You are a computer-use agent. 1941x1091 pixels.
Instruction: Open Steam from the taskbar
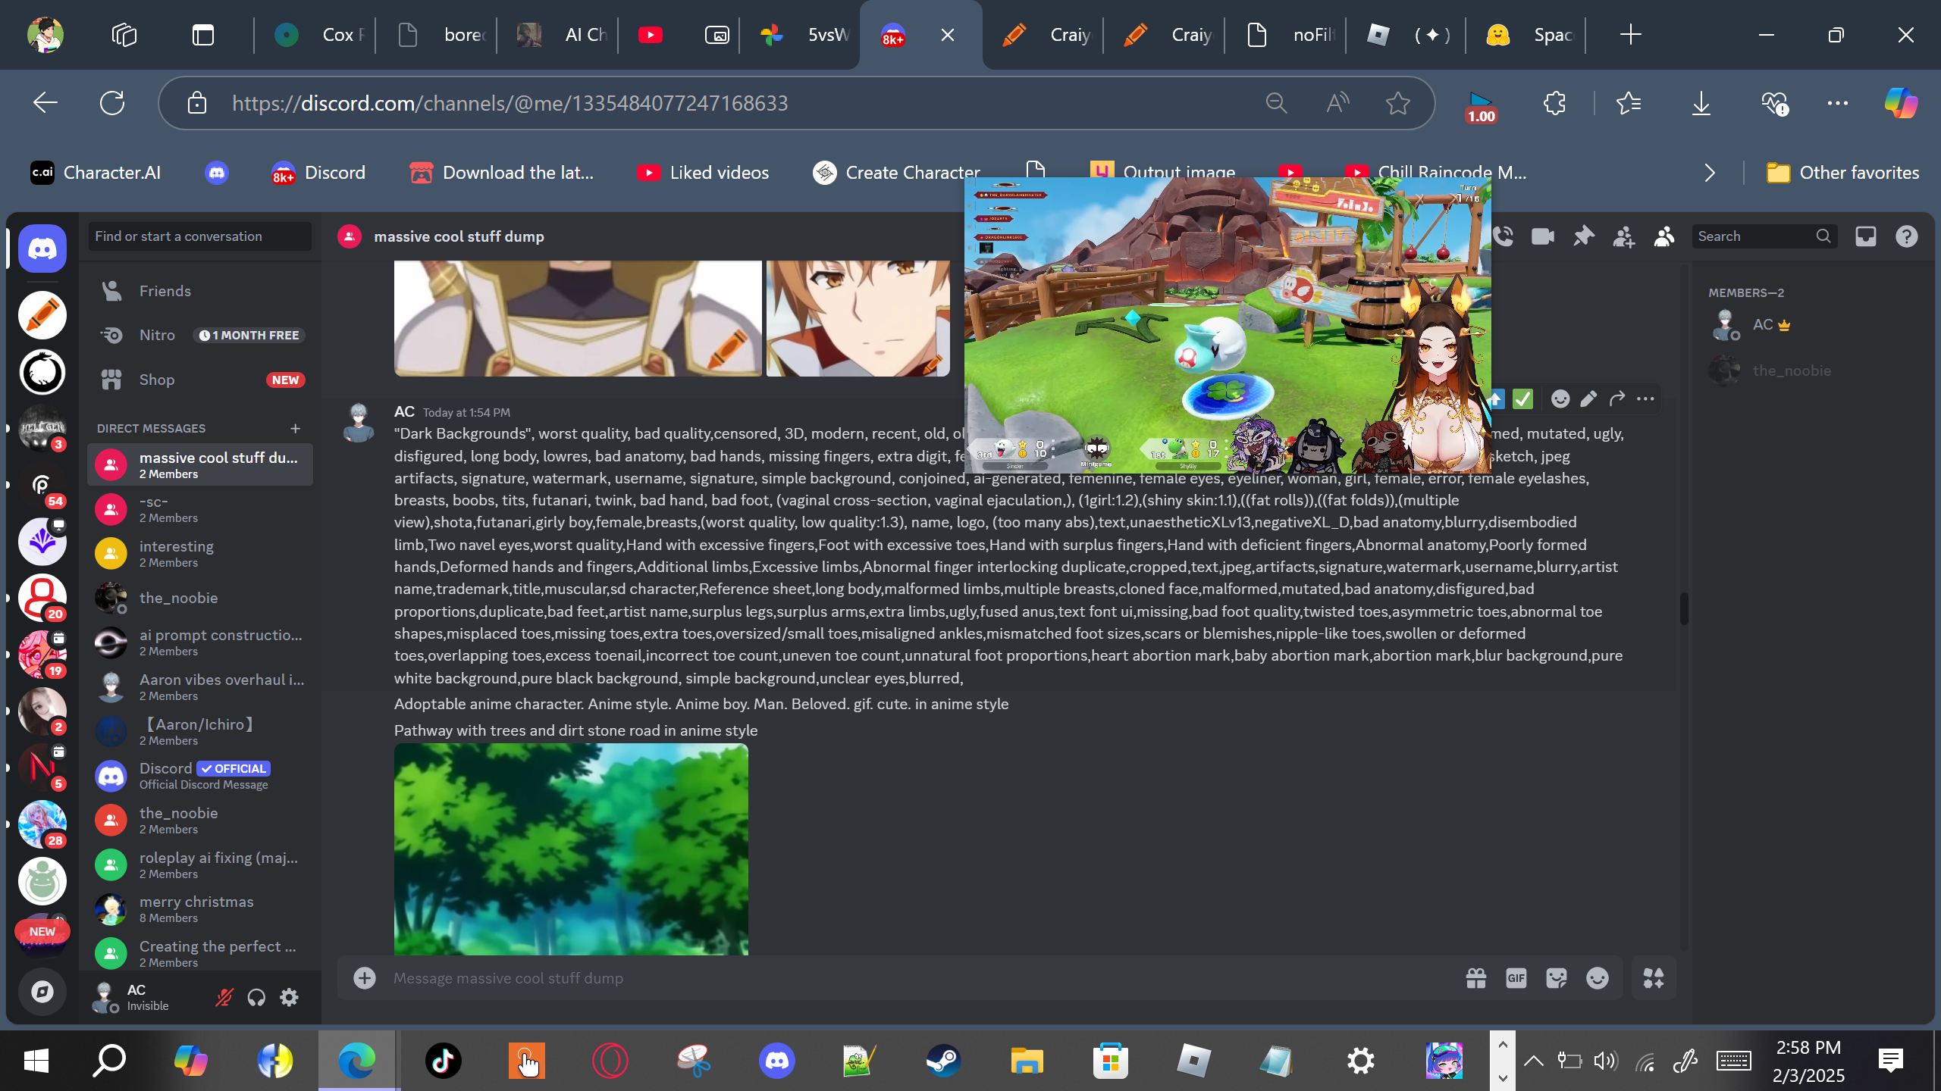click(943, 1061)
